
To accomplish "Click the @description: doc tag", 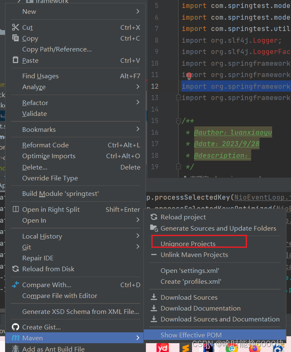I will tap(222, 155).
